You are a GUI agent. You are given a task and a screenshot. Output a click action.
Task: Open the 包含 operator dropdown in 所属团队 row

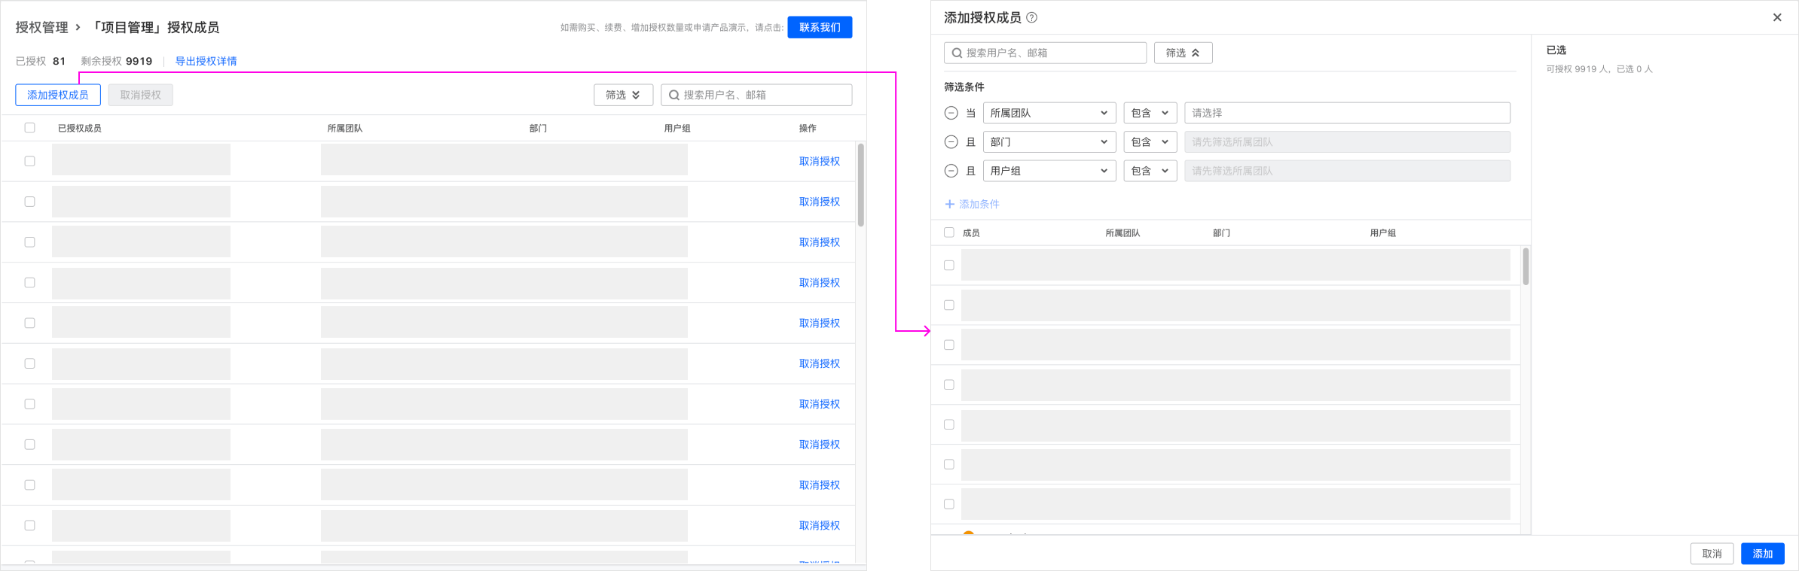coord(1150,113)
